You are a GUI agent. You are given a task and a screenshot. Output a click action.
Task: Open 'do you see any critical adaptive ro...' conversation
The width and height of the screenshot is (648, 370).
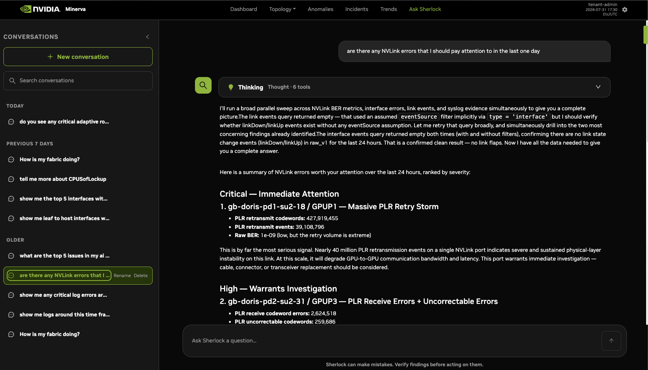coord(64,122)
